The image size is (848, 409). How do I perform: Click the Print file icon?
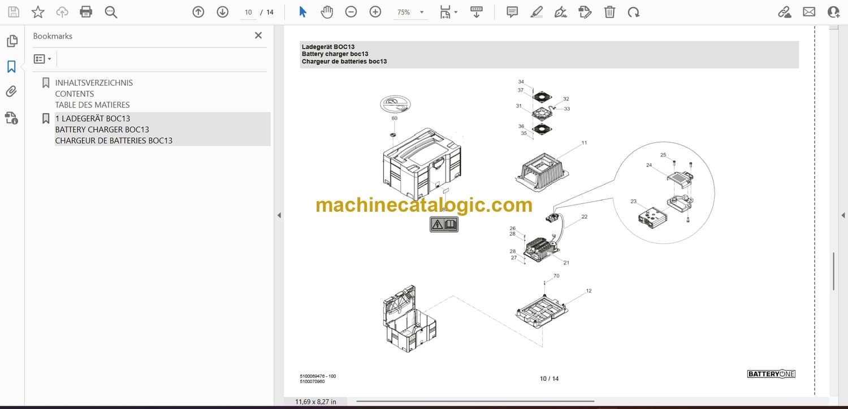pos(86,12)
